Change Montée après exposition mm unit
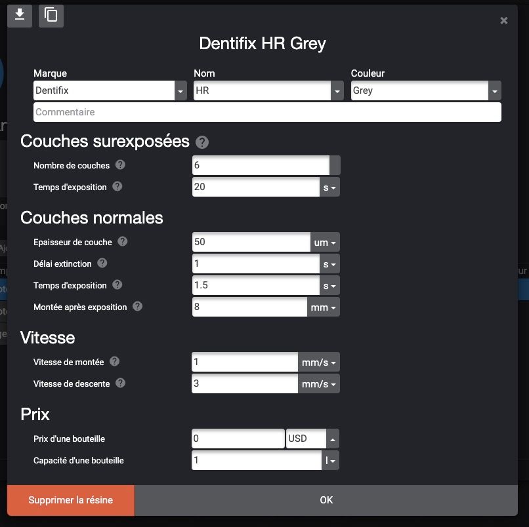529x527 pixels. [x=323, y=307]
